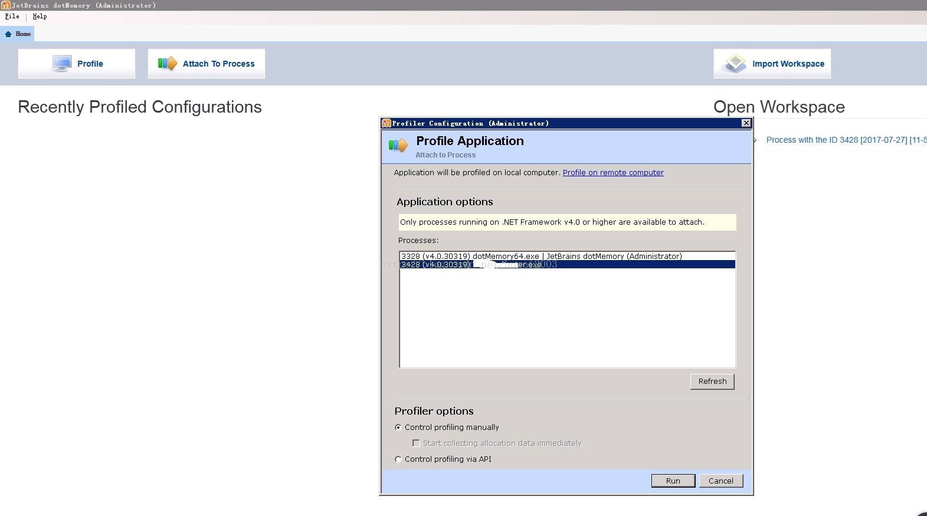Open the File menu

12,17
